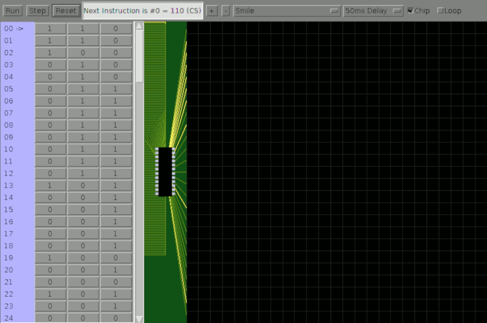This screenshot has width=487, height=323.
Task: Toggle the third bit of instruction 05
Action: pos(116,89)
